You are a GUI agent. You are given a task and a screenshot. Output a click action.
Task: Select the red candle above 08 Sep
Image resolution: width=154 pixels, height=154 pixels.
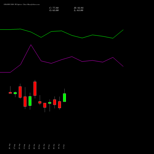coord(55,102)
